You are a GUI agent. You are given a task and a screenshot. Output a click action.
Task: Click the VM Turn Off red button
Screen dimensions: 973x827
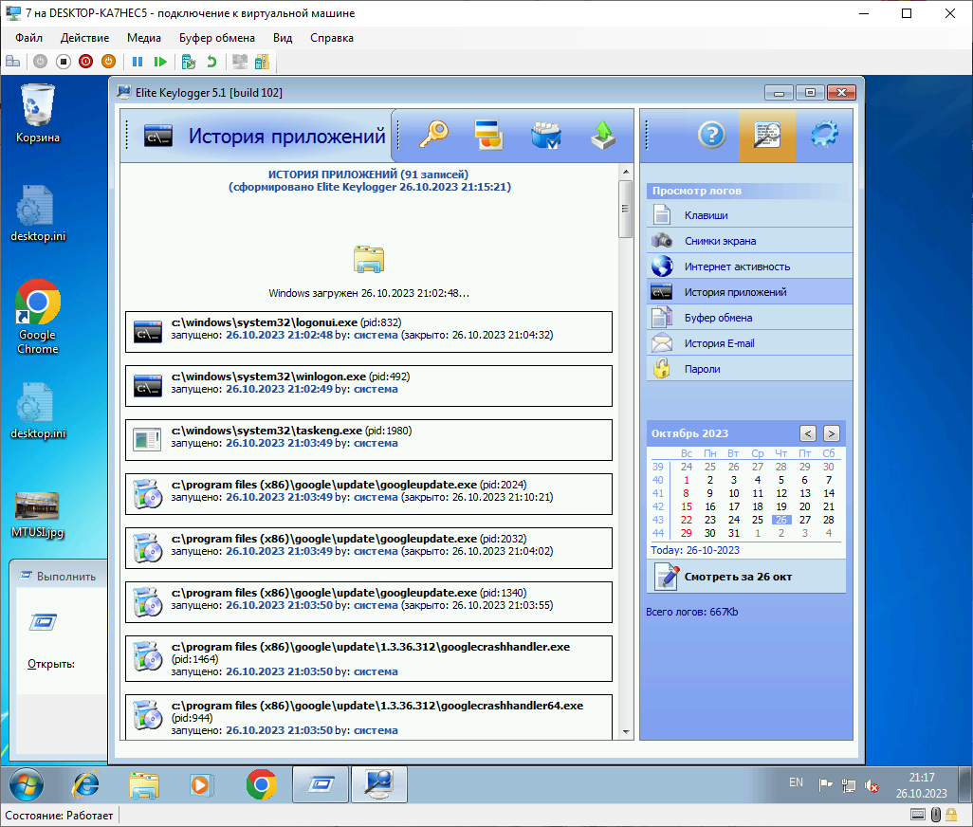85,62
